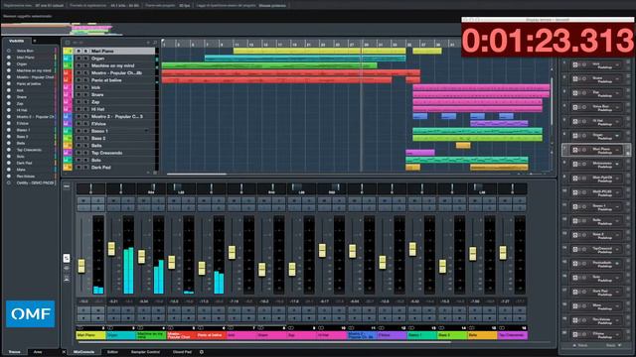Mute the Kick track in track list
The height and width of the screenshot is (357, 636).
[x=79, y=87]
